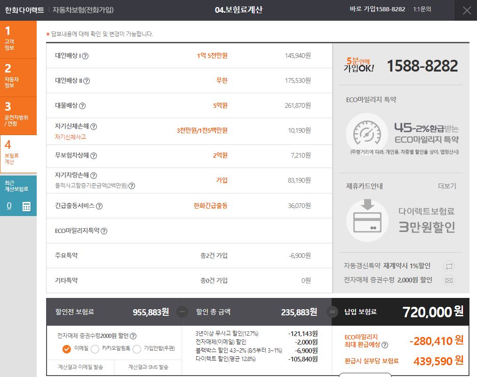Click the 1588-8282 phone number banner
The height and width of the screenshot is (377, 477).
tap(422, 66)
